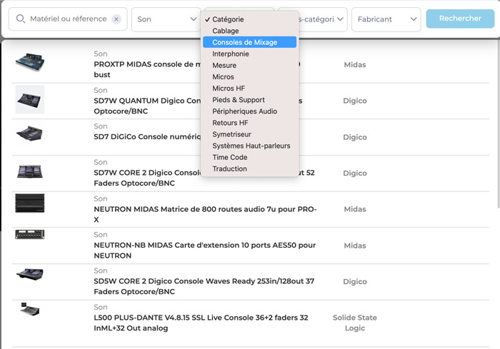Click the search magnifier icon
500x349 pixels.
pyautogui.click(x=21, y=19)
